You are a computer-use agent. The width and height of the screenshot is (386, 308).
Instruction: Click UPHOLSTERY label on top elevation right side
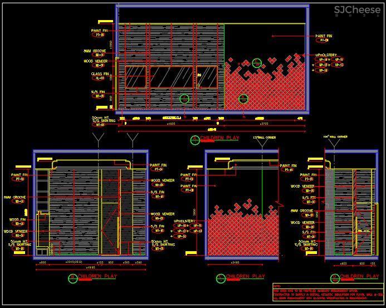point(326,56)
